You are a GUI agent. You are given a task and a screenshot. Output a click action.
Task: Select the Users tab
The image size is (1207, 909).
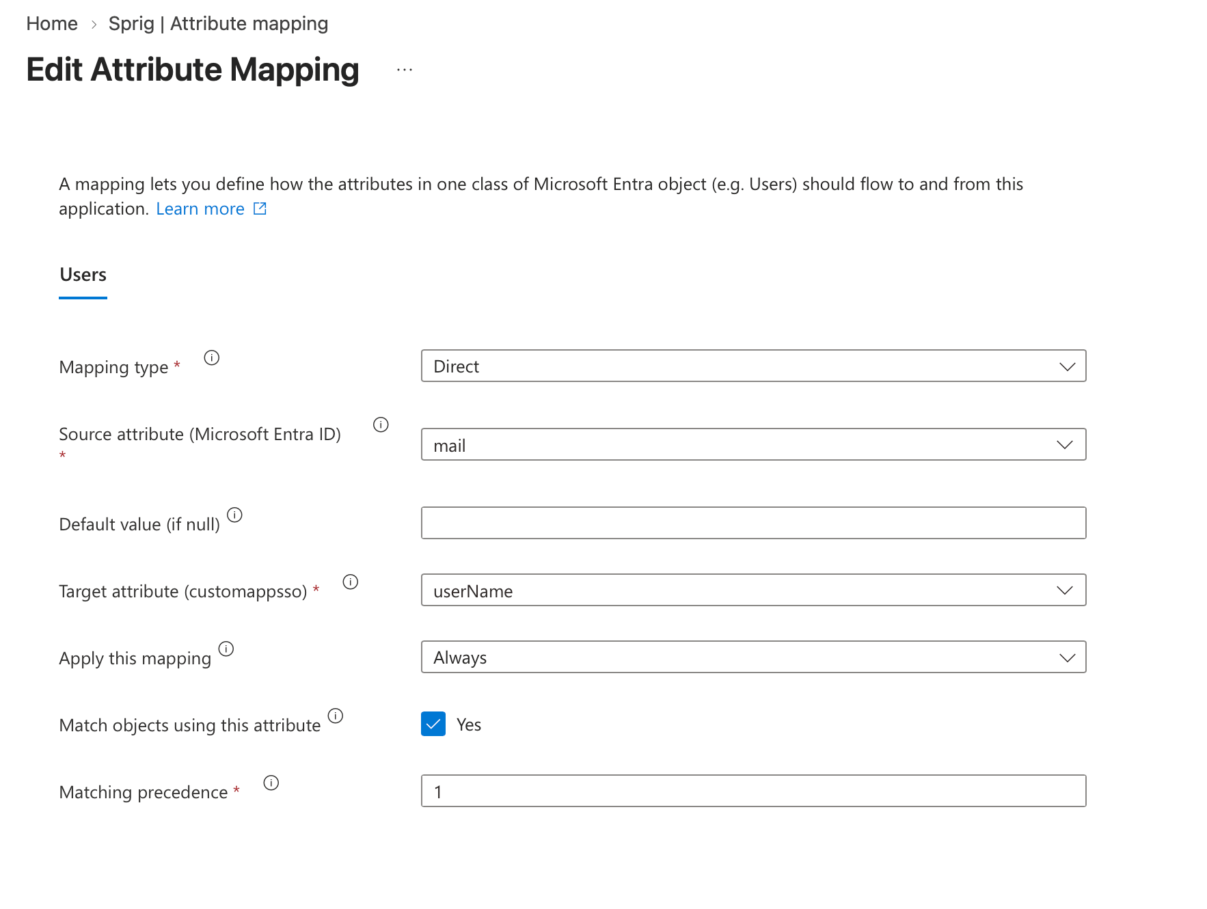(x=83, y=275)
